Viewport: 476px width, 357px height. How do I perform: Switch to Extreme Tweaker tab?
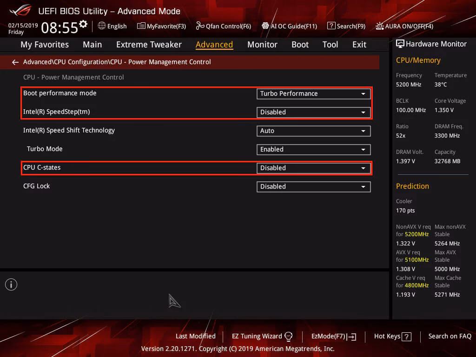(x=149, y=45)
